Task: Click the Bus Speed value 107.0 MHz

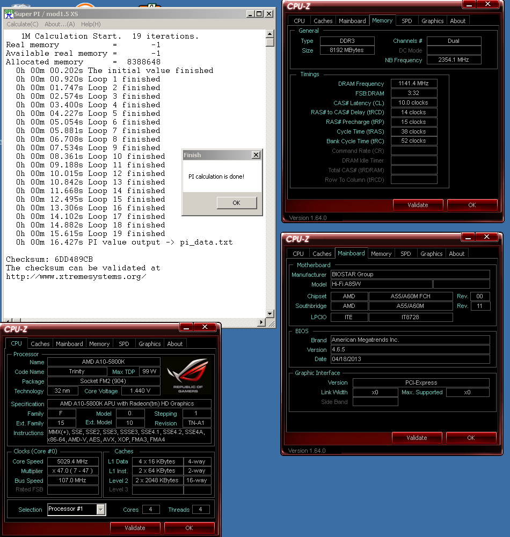Action: (x=72, y=481)
